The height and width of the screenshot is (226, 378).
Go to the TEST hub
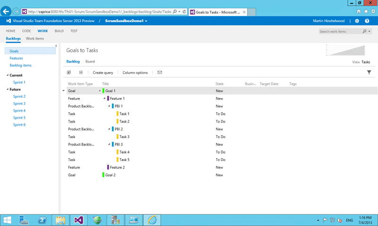[74, 31]
